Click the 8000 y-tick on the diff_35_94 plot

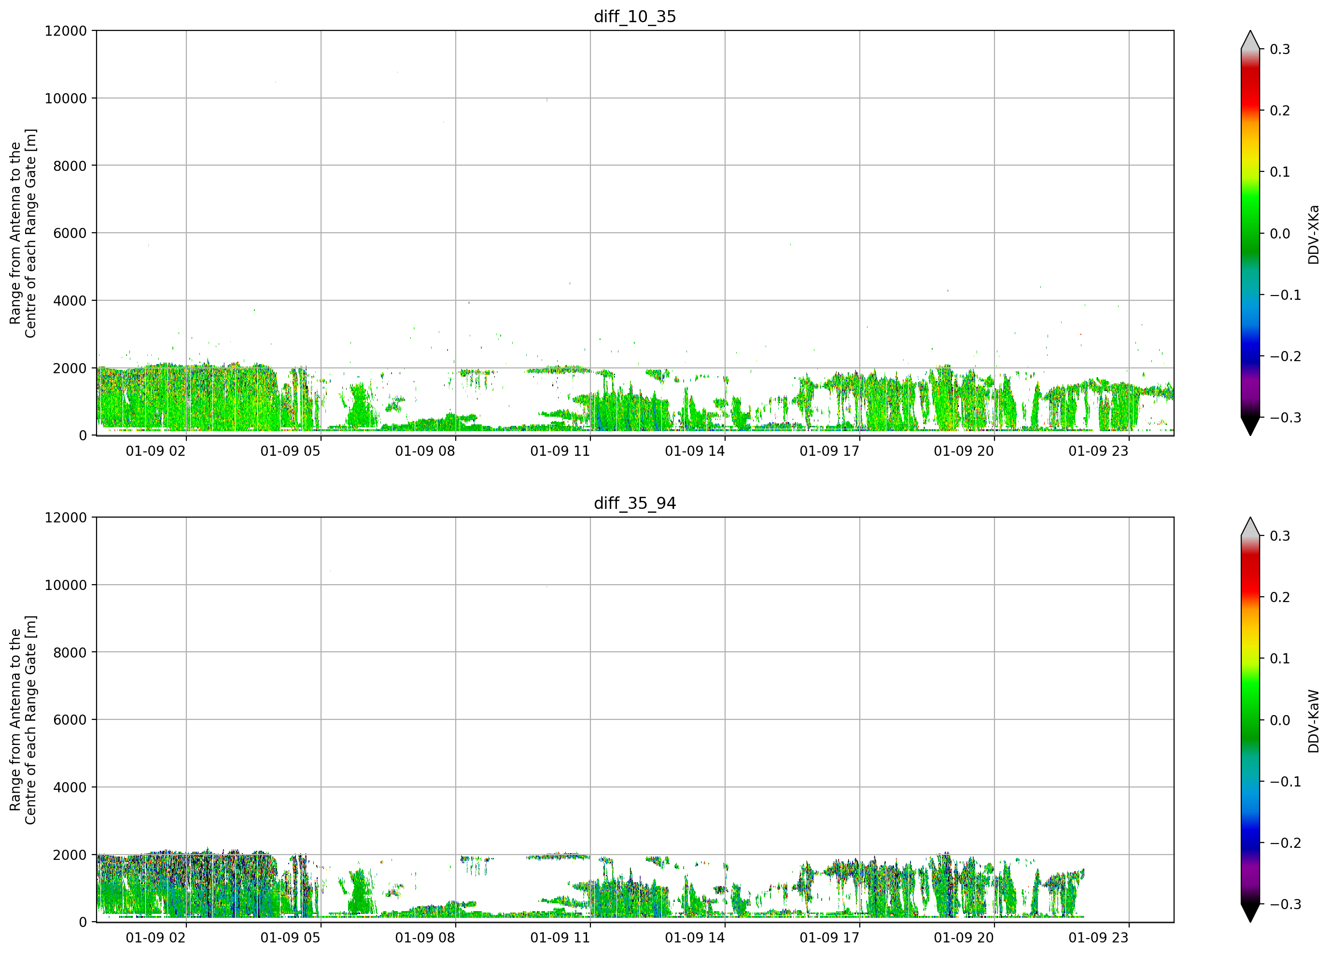(x=70, y=653)
